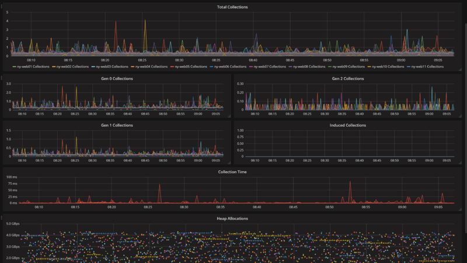Image resolution: width=467 pixels, height=263 pixels.
Task: Click row handle beside Heap Allocations
Action: pos(2,217)
